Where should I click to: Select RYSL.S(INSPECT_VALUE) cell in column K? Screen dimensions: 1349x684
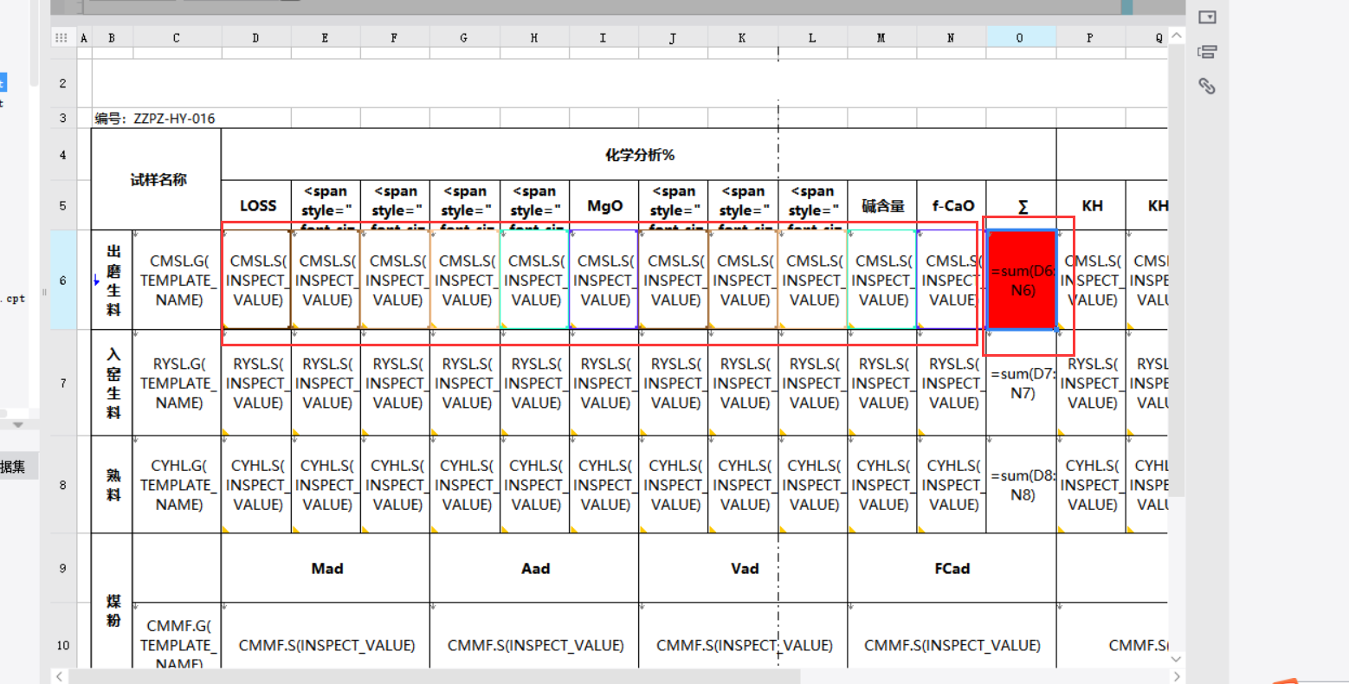point(743,383)
